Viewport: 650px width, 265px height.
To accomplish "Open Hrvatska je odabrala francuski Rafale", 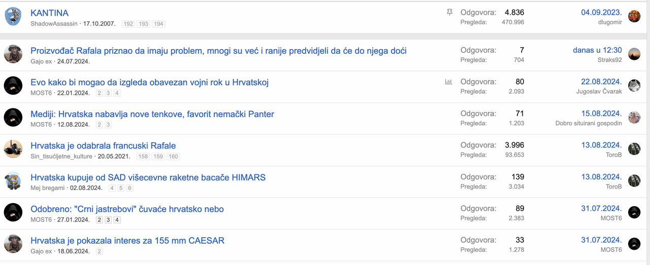I will pos(103,146).
